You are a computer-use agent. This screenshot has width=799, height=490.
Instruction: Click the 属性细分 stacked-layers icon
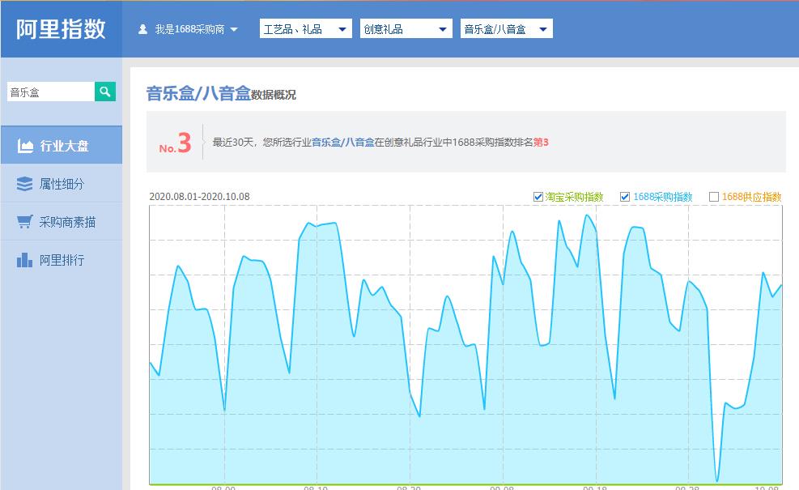pyautogui.click(x=24, y=184)
